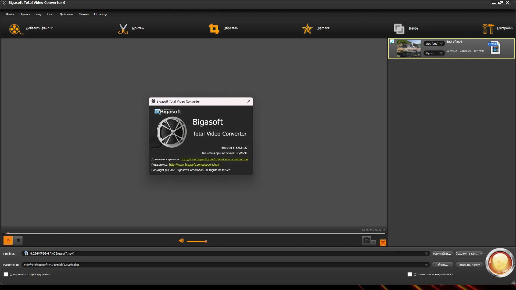
Task: Open the Trim scissors tool
Action: [x=123, y=28]
